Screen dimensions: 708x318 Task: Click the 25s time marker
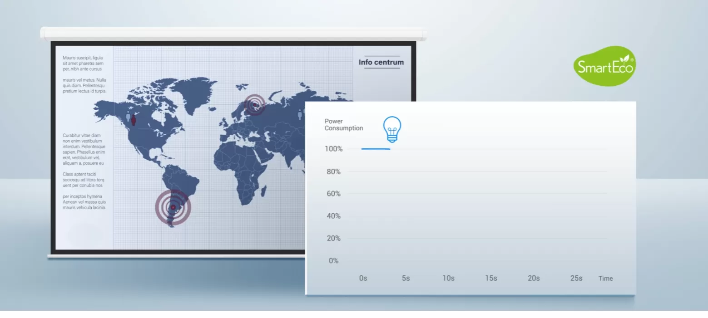576,279
